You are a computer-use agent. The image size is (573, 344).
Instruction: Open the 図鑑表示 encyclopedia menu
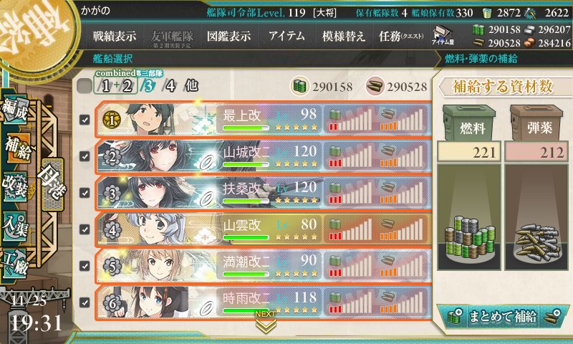click(228, 36)
